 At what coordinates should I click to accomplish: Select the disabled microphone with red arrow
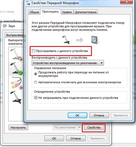click(16, 55)
